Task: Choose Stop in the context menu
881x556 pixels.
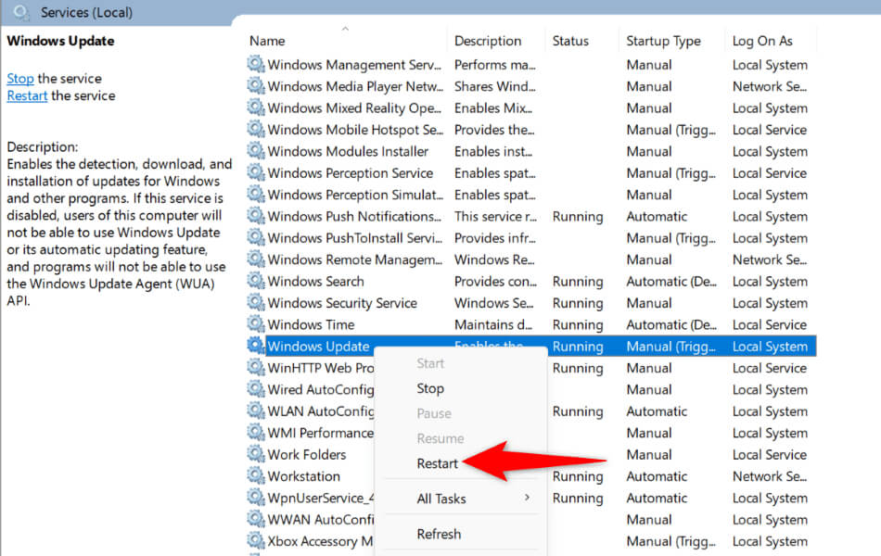Action: [x=430, y=388]
